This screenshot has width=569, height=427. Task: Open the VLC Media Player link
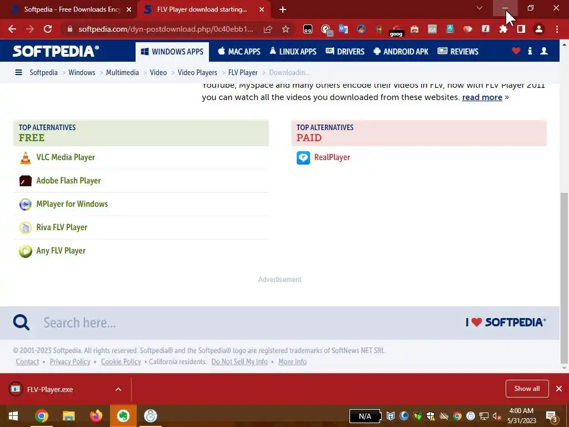66,157
